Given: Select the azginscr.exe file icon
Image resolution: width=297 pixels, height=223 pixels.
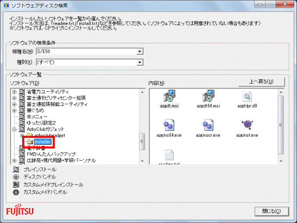Looking at the screenshot, I should pos(208,125).
